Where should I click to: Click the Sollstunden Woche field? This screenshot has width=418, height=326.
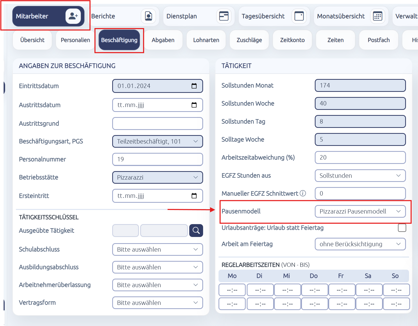coord(360,103)
